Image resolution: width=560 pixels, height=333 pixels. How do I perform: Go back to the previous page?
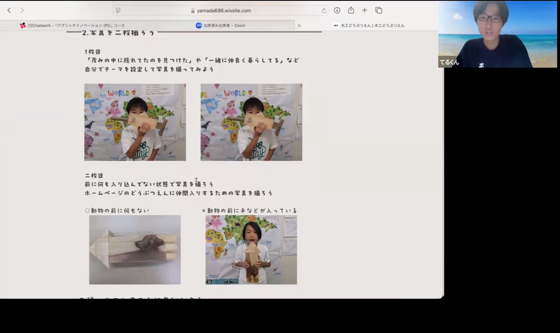click(x=9, y=10)
